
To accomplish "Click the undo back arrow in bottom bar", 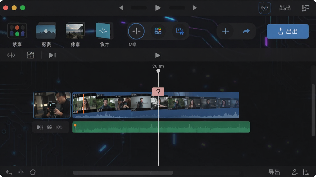I will click(8, 172).
